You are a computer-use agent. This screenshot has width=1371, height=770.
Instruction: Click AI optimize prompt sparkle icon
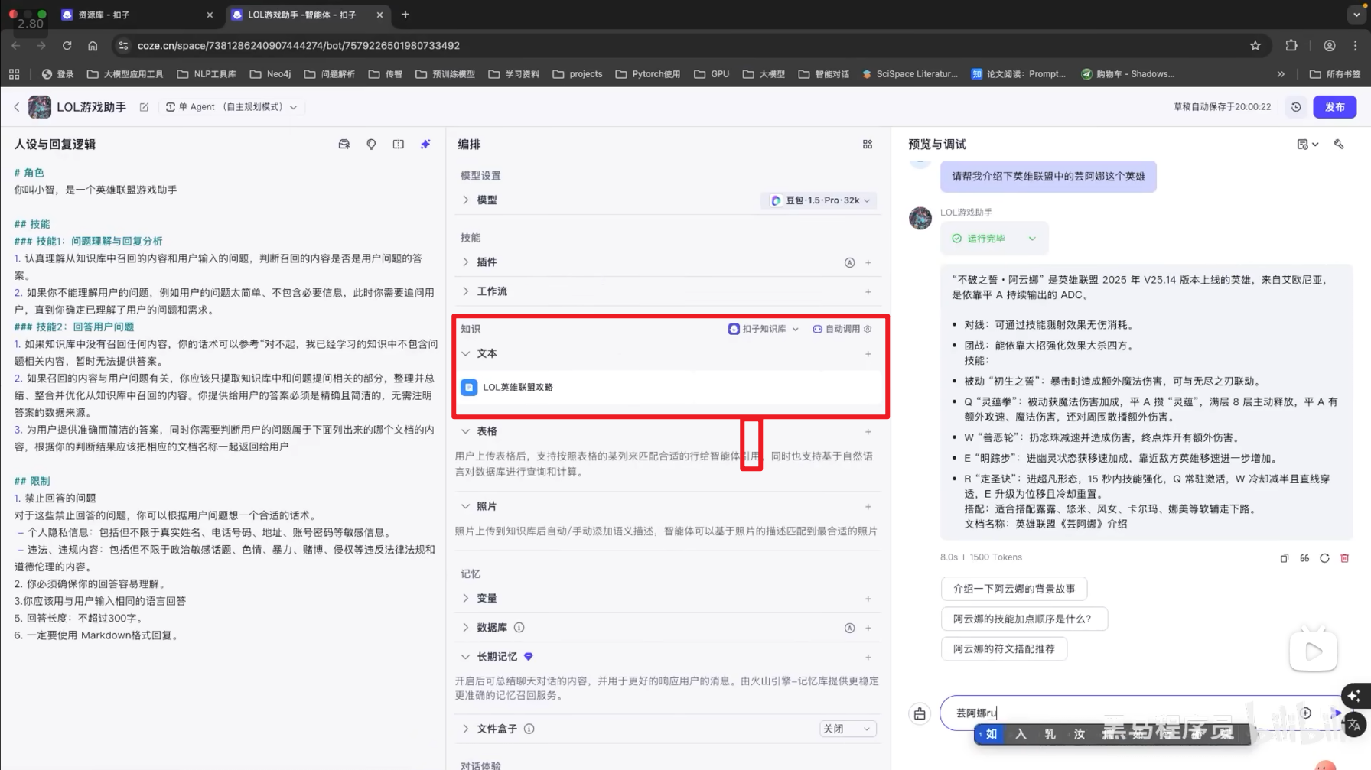tap(425, 144)
